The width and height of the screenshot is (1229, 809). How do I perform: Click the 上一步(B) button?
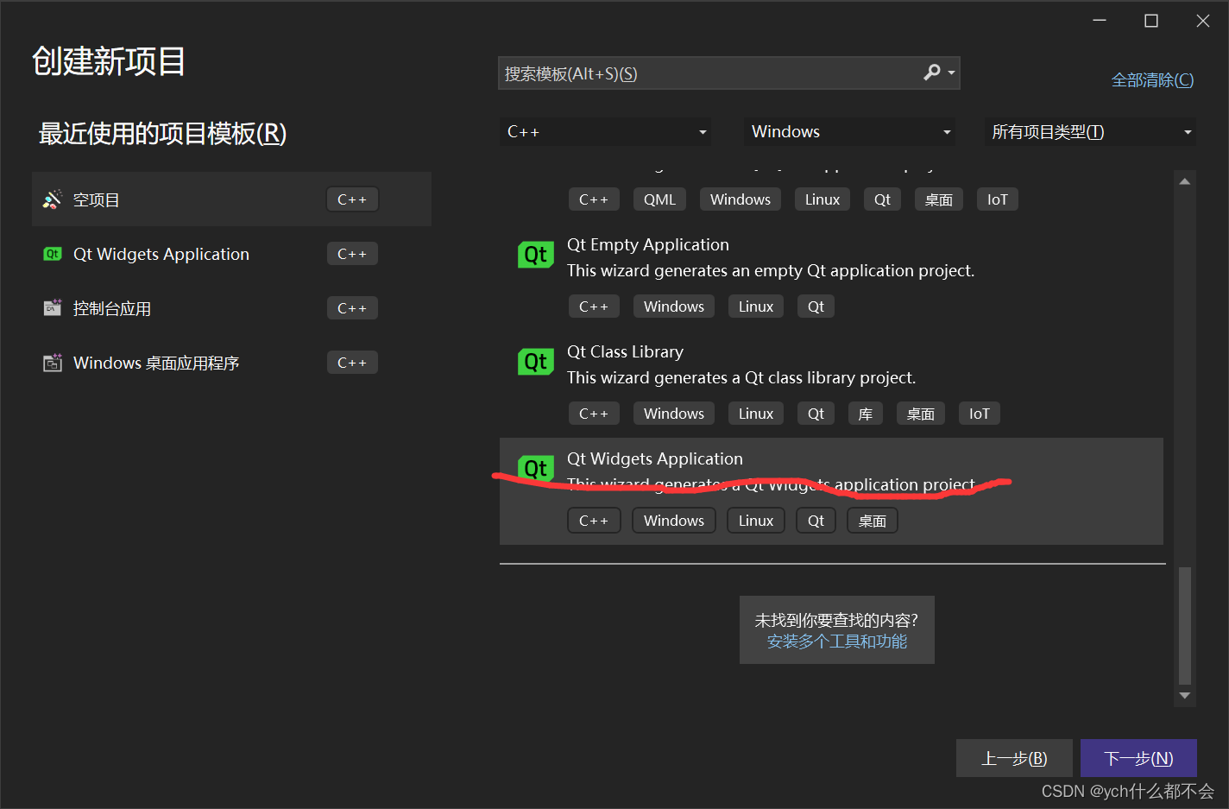tap(1014, 757)
